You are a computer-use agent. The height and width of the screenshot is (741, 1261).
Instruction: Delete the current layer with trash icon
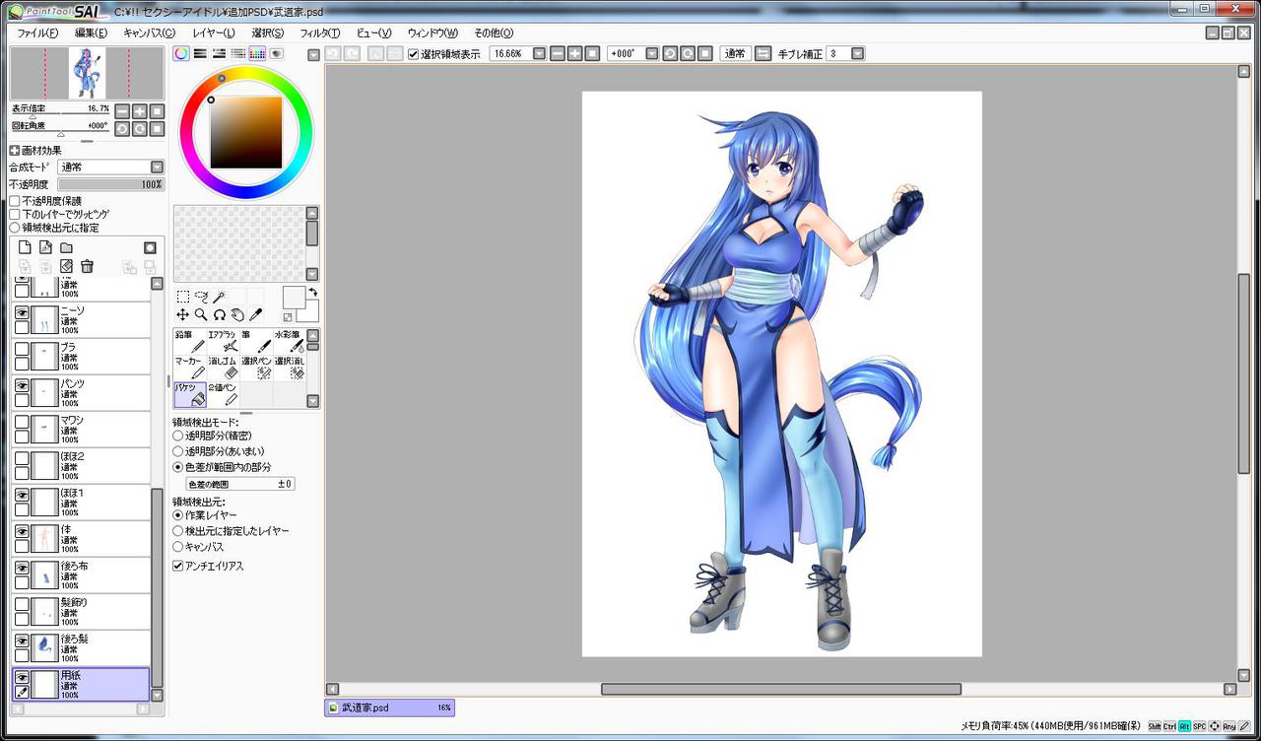(x=87, y=266)
